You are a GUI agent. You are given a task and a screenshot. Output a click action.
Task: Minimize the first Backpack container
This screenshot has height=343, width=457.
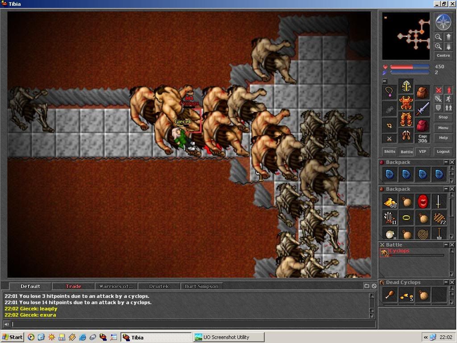pos(446,162)
